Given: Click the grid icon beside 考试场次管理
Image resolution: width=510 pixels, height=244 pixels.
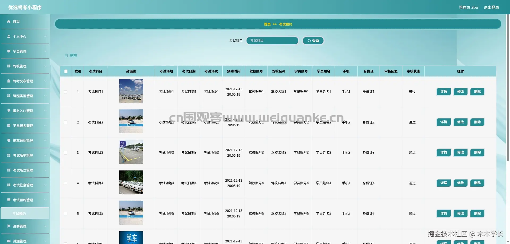Looking at the screenshot, I should pyautogui.click(x=9, y=170).
